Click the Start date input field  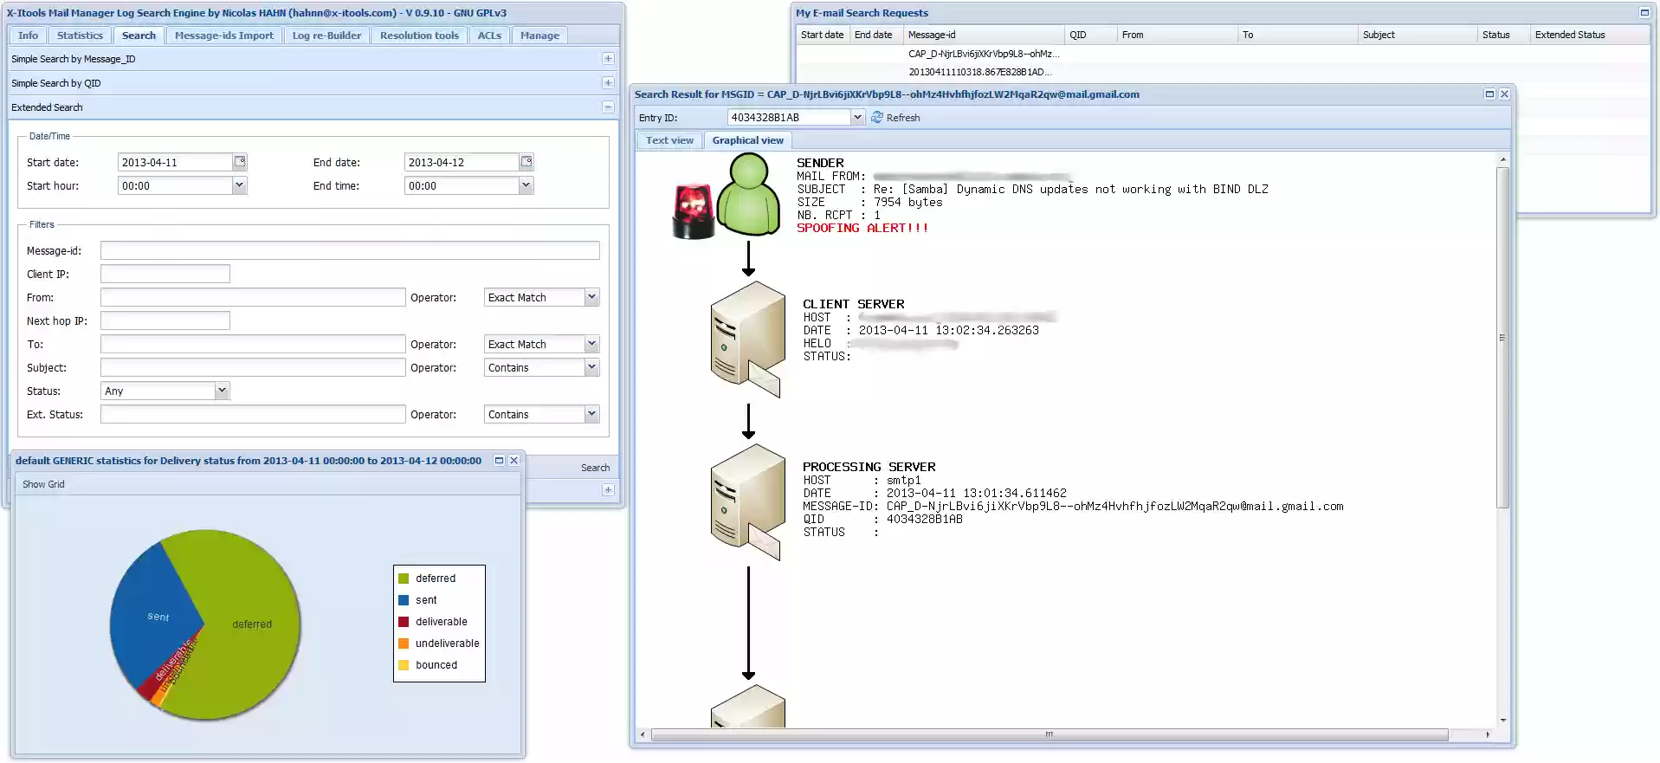[176, 162]
